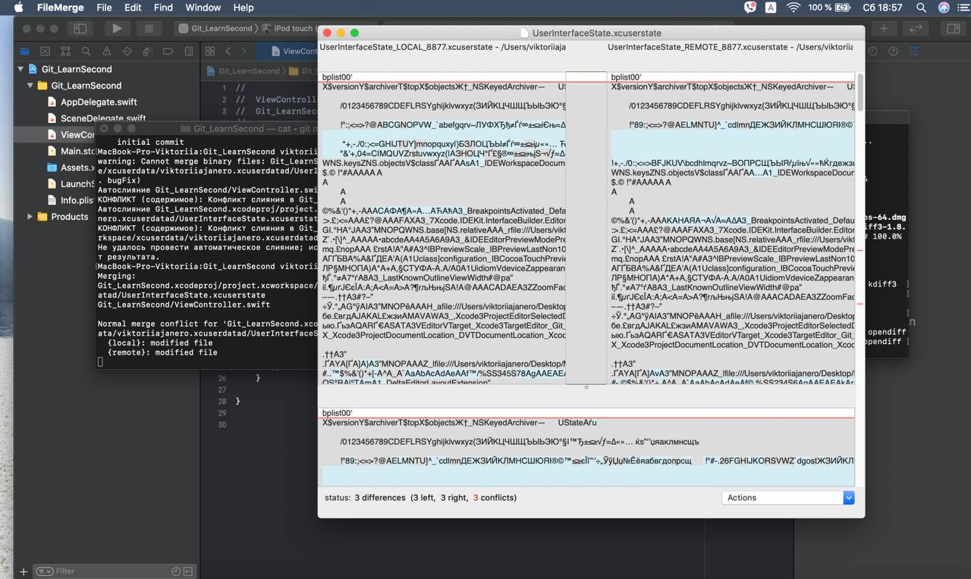Image resolution: width=971 pixels, height=579 pixels.
Task: Click the Viber status icon in menu bar
Action: coord(749,8)
